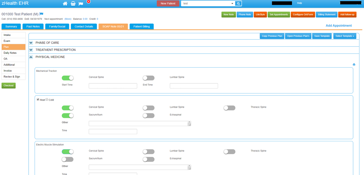Click the print icon in Physical Medicine
This screenshot has width=364, height=175.
coord(354,64)
